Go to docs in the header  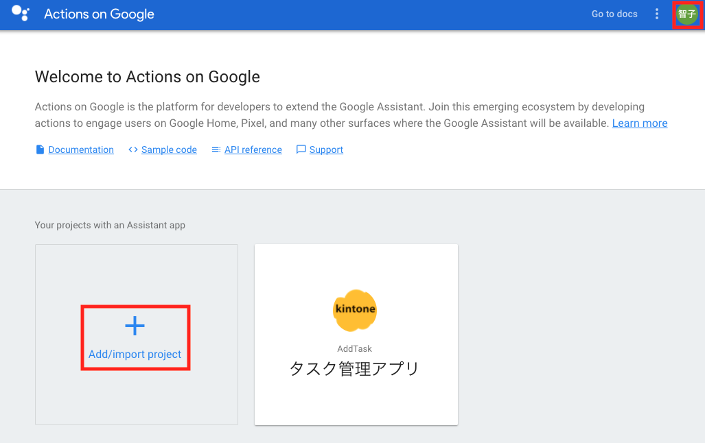click(614, 14)
